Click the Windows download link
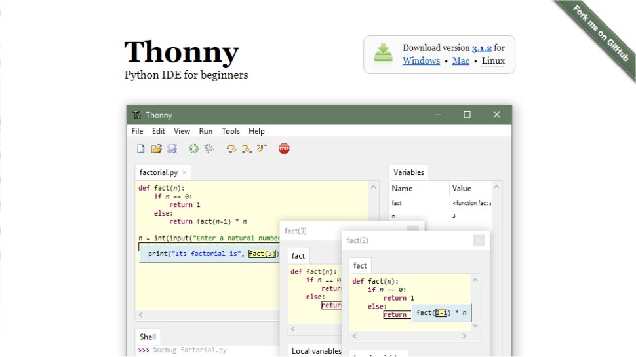This screenshot has width=636, height=357. 421,61
